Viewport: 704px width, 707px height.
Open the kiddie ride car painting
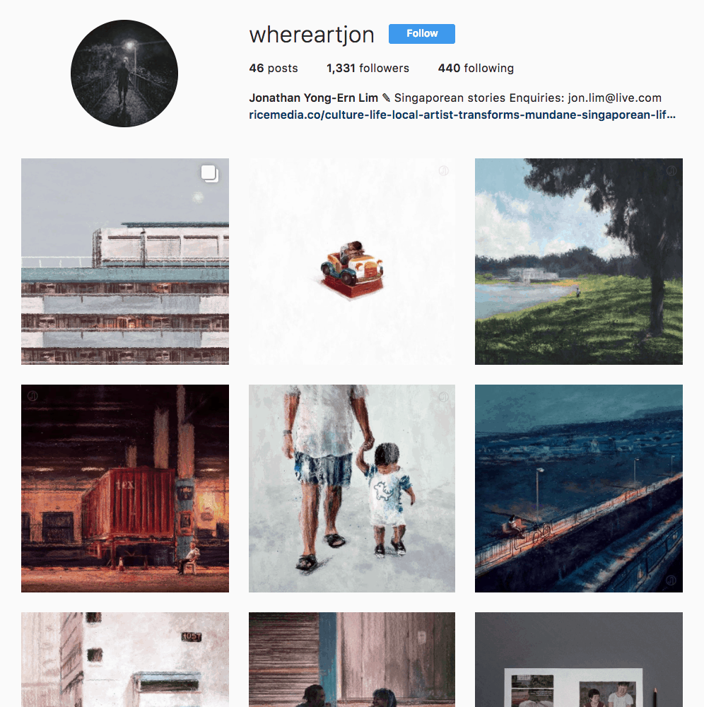[x=352, y=262]
